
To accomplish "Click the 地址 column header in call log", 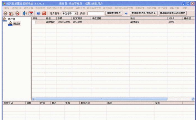I will (x=130, y=103).
